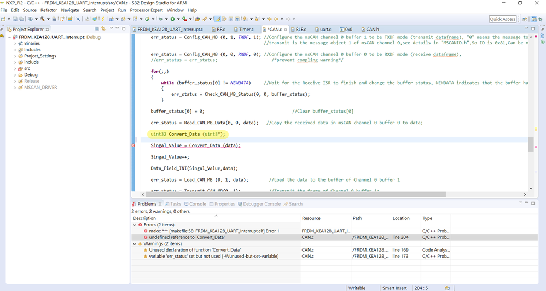Click the Resource column header
The height and width of the screenshot is (291, 546).
(326, 218)
